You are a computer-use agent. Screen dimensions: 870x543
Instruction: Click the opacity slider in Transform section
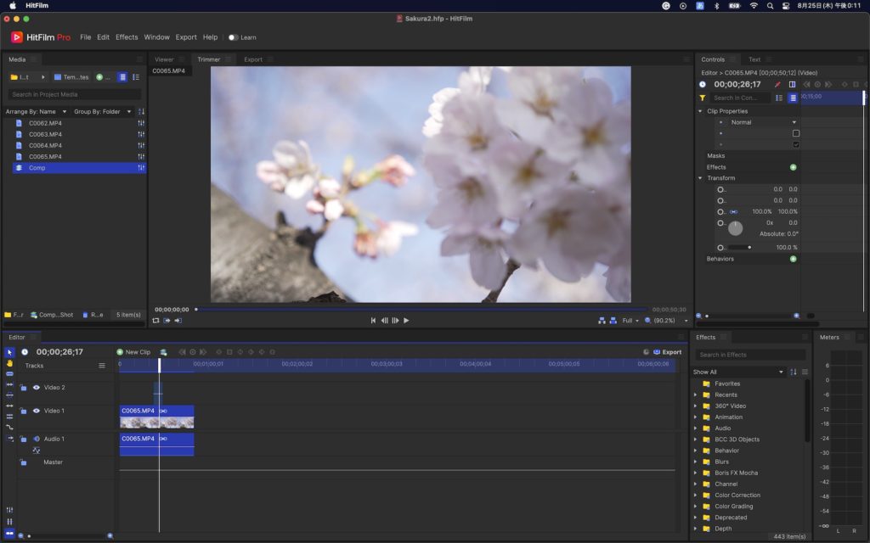[739, 248]
